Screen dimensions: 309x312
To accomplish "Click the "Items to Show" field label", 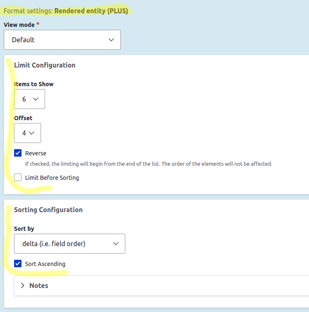I will click(x=34, y=84).
